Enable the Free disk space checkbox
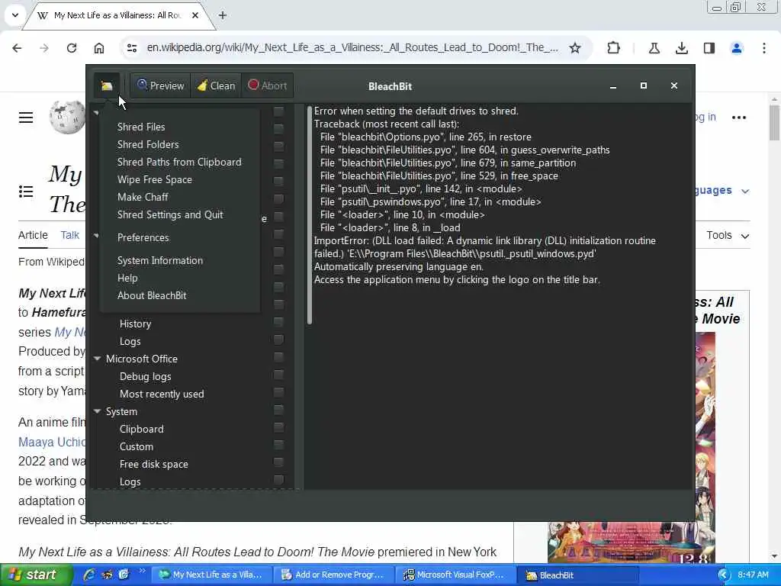The width and height of the screenshot is (781, 586). click(x=279, y=462)
